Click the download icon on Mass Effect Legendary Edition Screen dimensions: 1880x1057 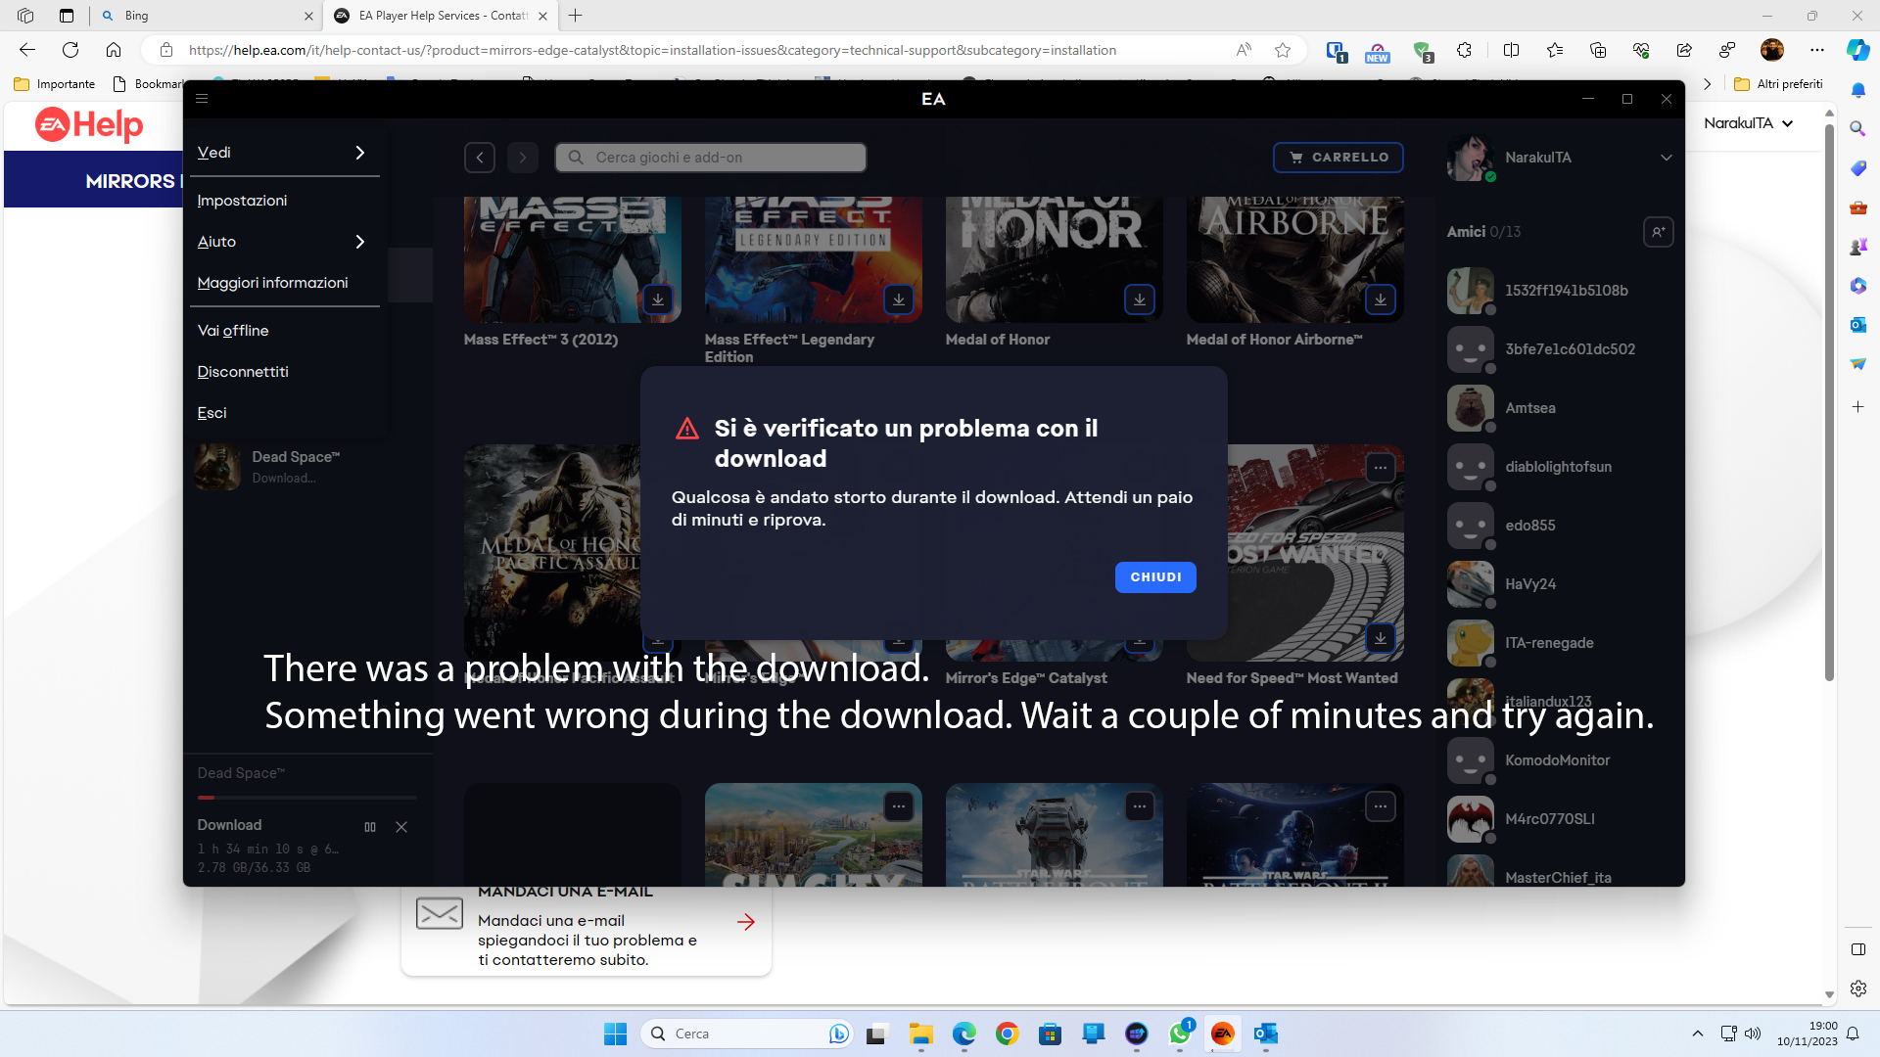(899, 299)
